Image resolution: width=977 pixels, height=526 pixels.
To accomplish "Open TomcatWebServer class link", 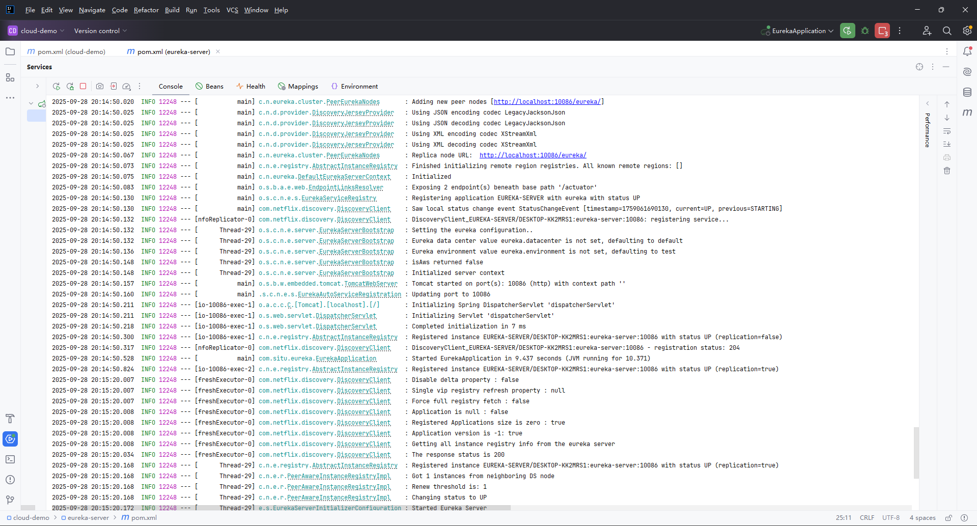I will [371, 284].
